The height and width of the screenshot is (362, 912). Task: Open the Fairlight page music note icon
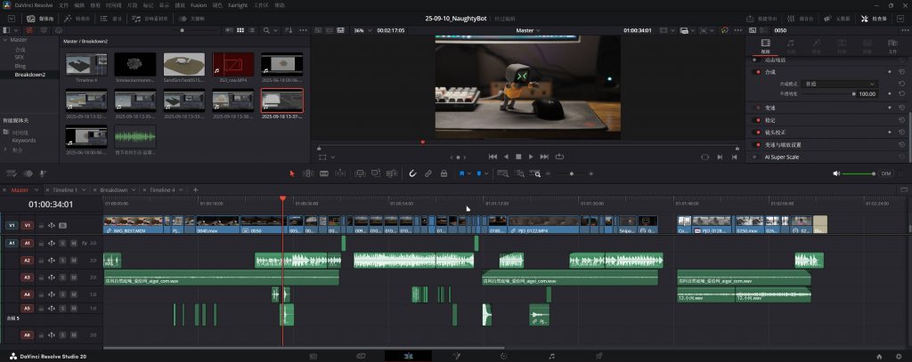551,356
